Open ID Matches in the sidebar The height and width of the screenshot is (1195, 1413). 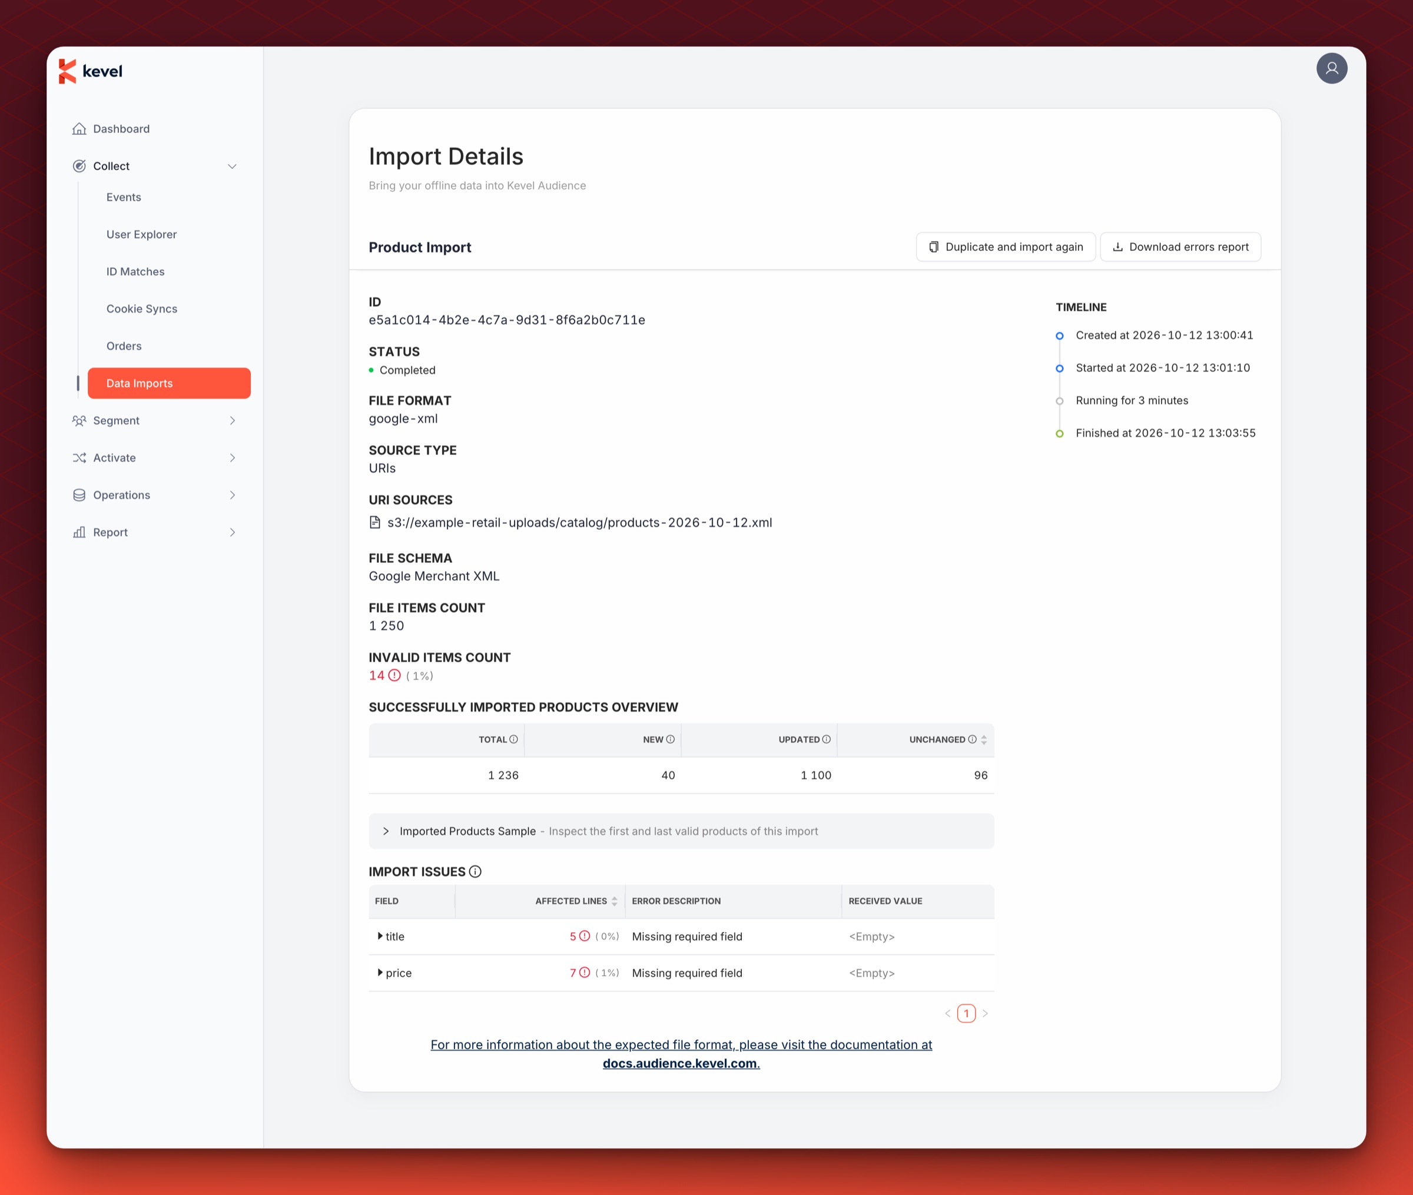pyautogui.click(x=135, y=271)
